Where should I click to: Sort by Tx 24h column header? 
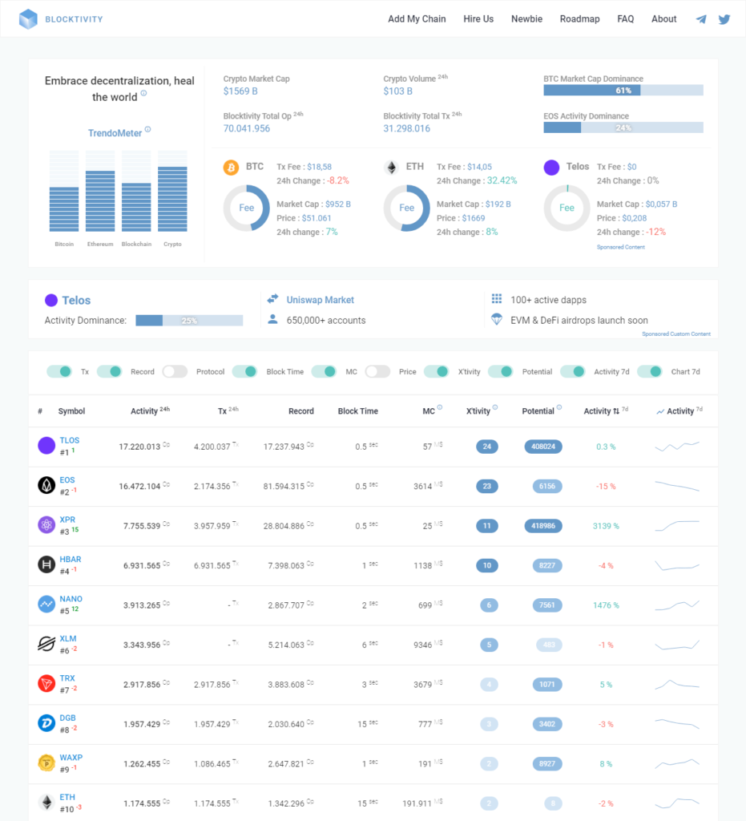click(228, 411)
